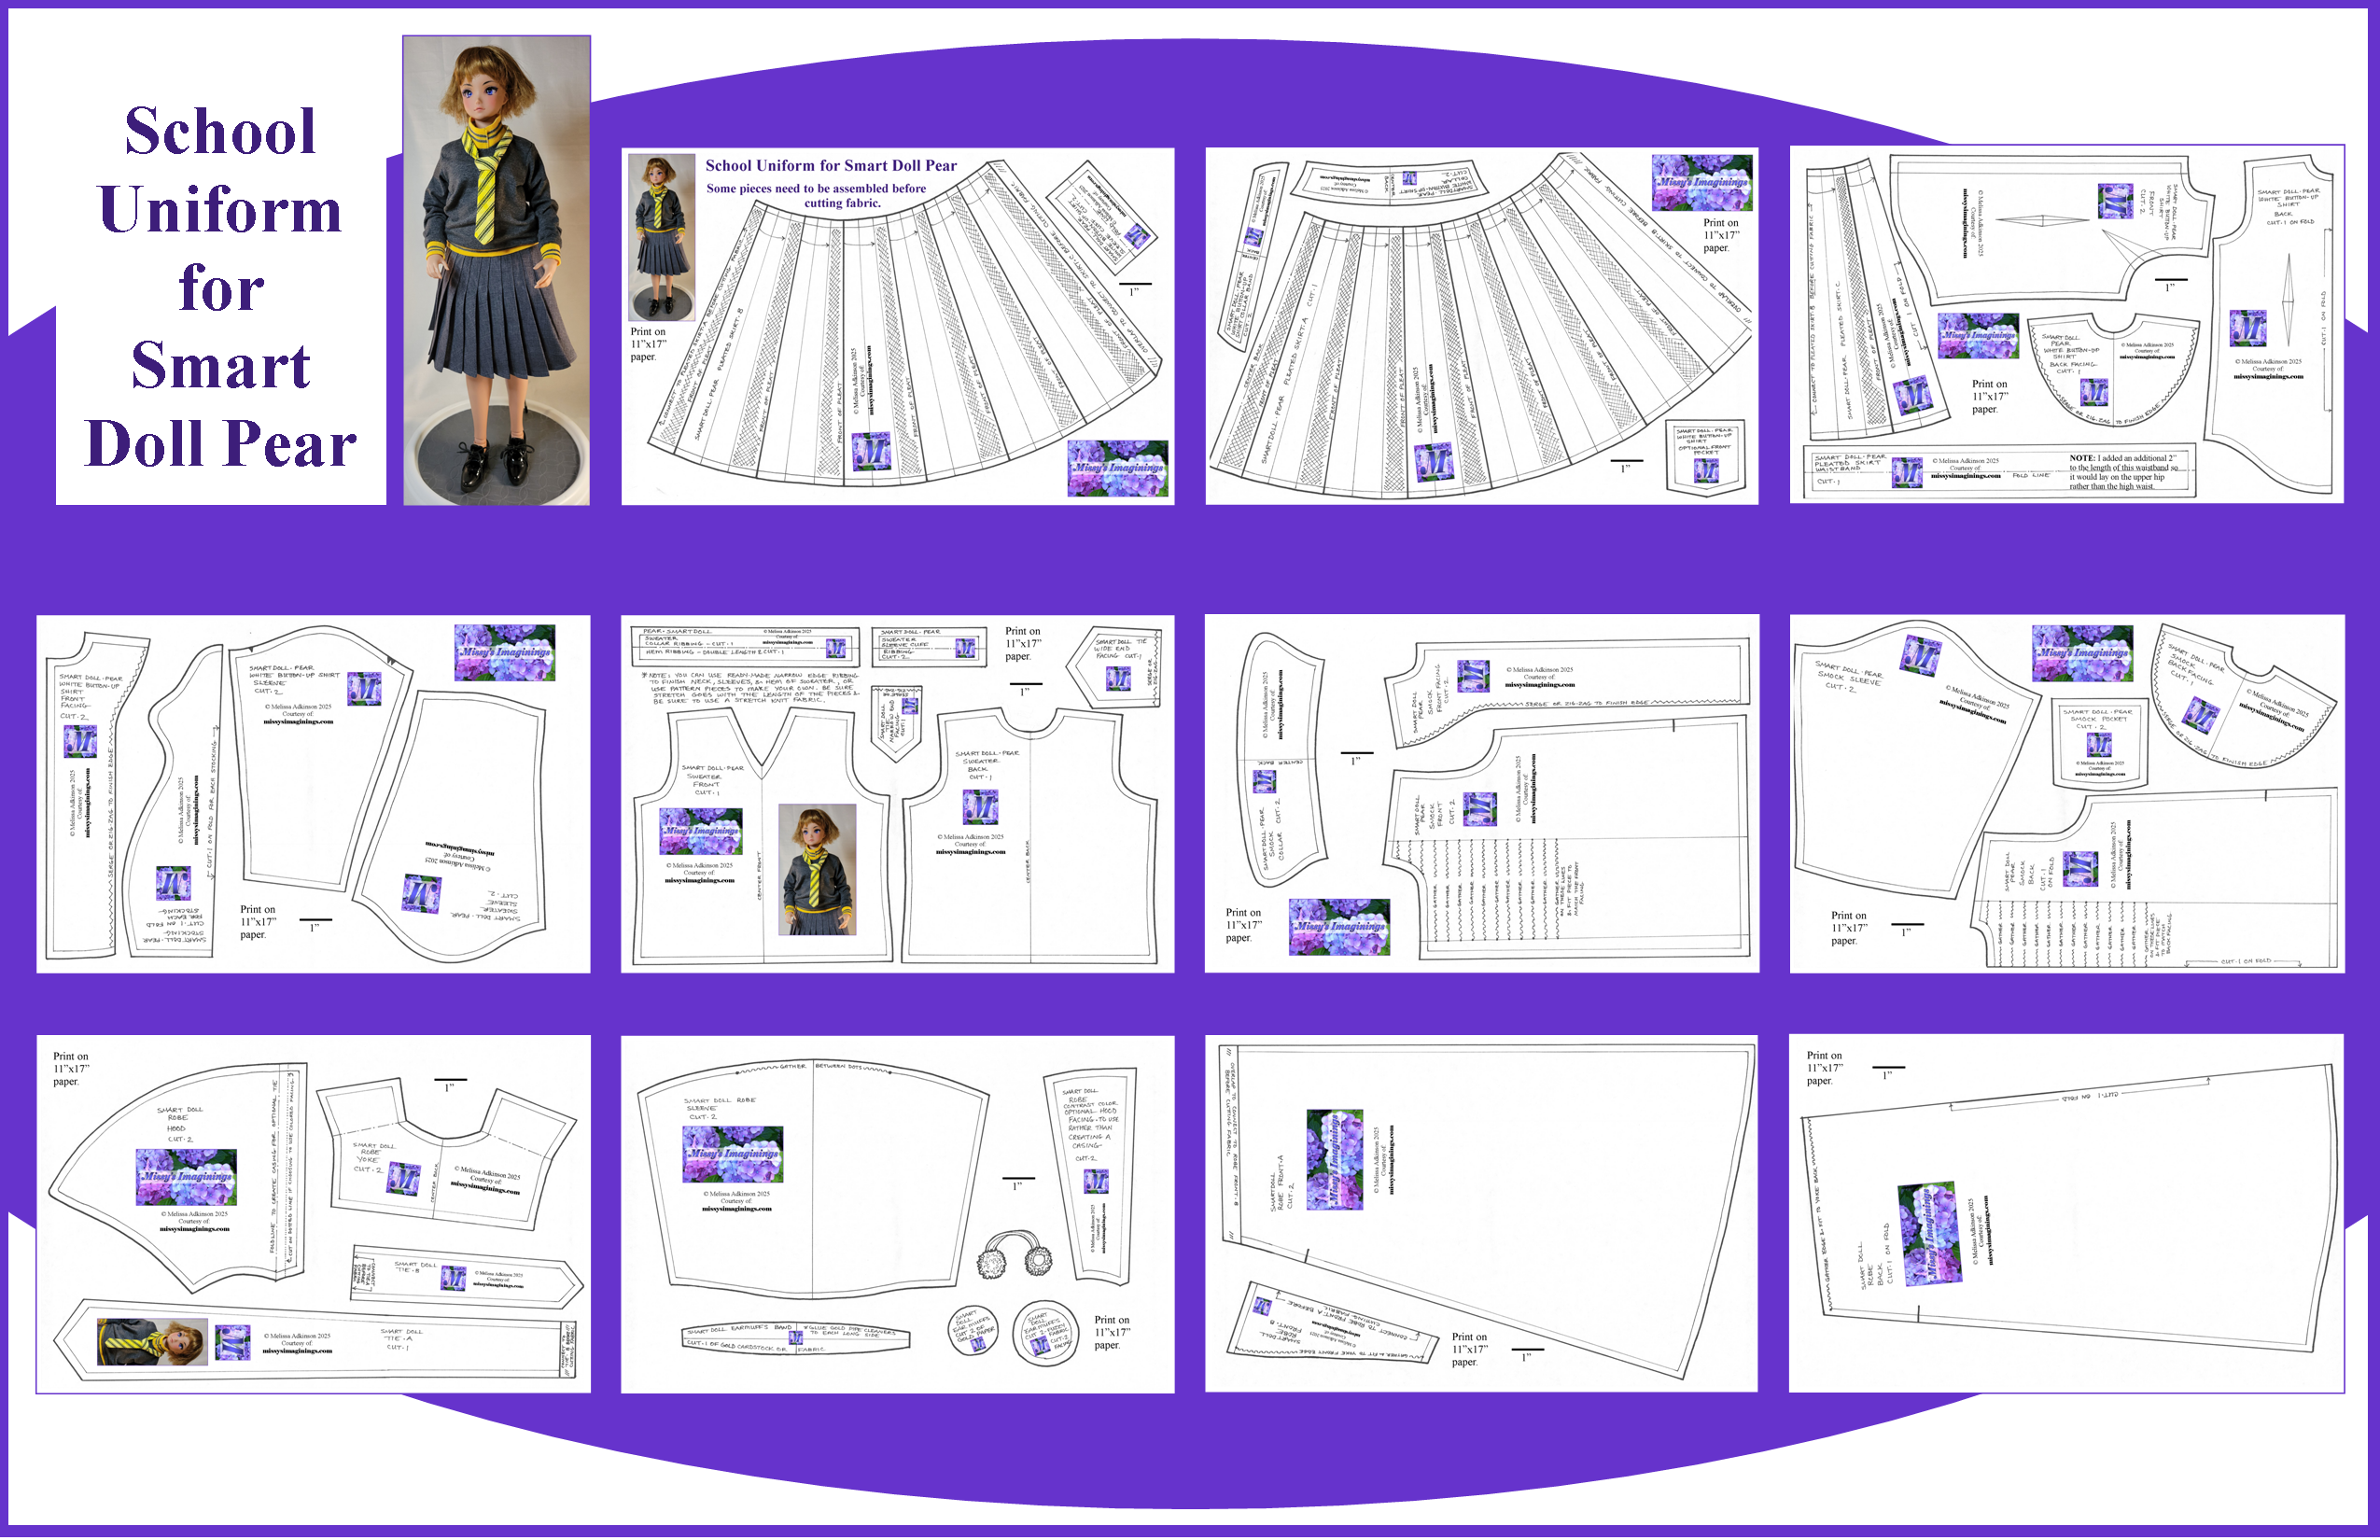The width and height of the screenshot is (2380, 1540).
Task: Click the doll photo inside sweater front pattern
Action: tap(817, 870)
